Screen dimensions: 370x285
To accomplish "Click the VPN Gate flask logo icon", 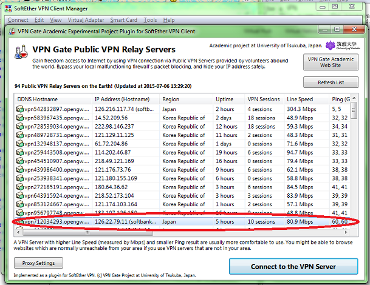I will coord(21,52).
